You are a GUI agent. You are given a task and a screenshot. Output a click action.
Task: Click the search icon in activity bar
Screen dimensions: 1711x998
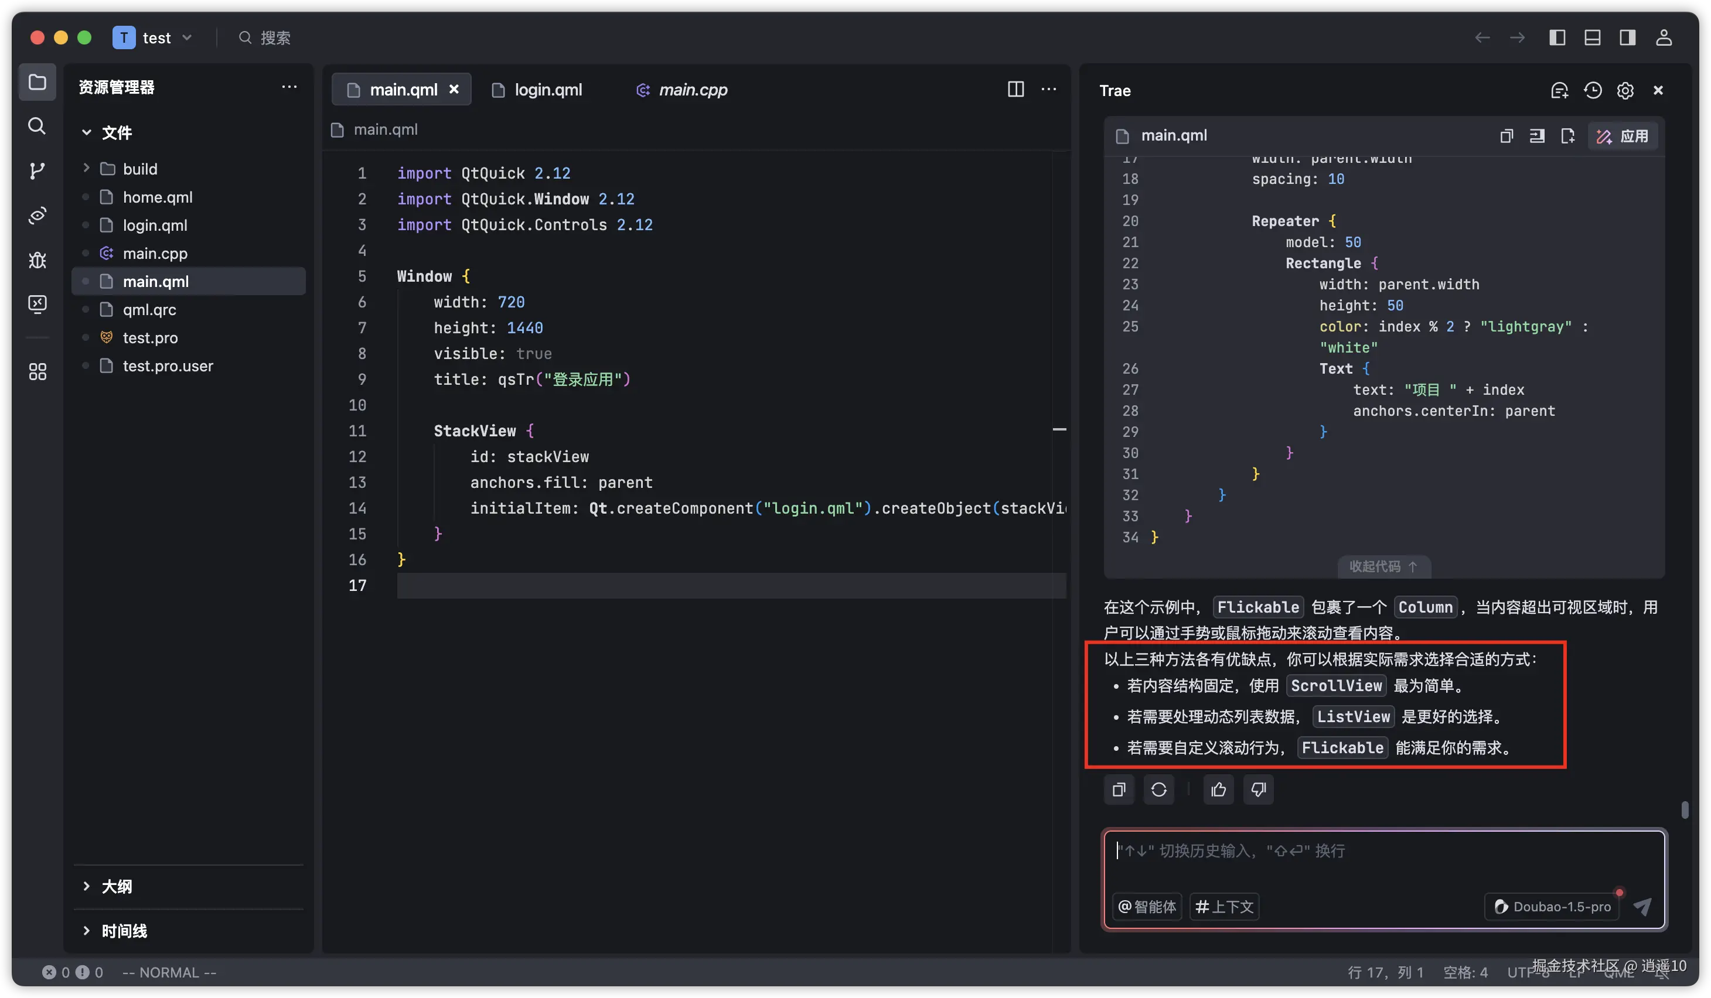point(38,126)
